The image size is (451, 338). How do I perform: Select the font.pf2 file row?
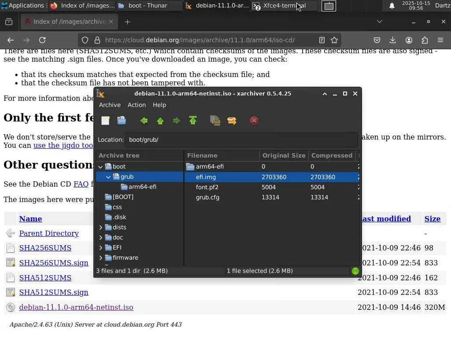(x=271, y=187)
